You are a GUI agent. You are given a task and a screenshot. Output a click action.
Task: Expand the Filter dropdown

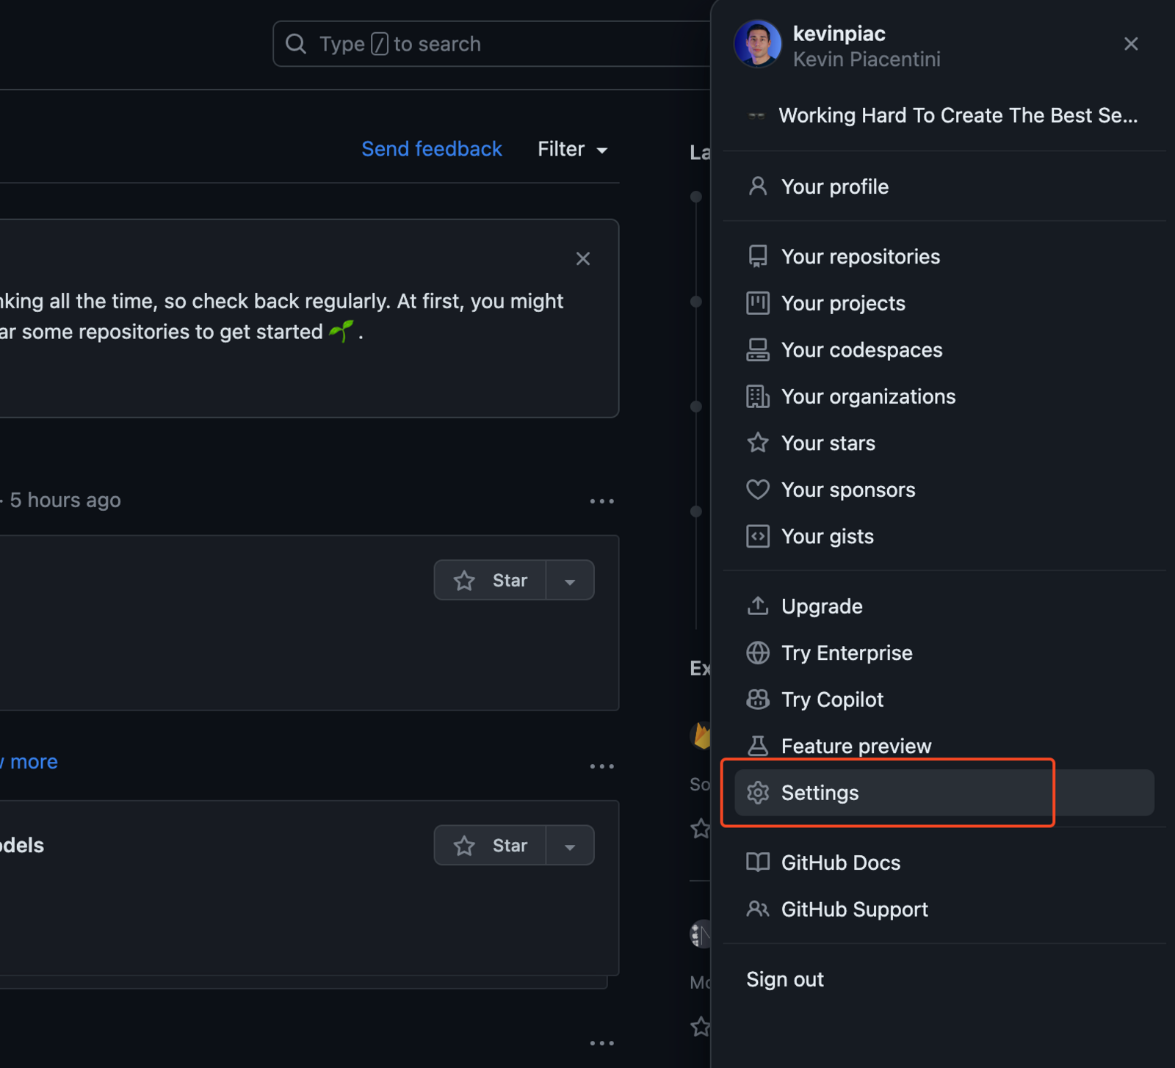[x=572, y=149]
